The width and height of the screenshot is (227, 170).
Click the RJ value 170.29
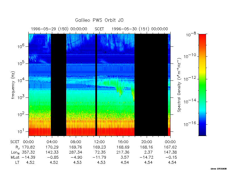[52, 147]
